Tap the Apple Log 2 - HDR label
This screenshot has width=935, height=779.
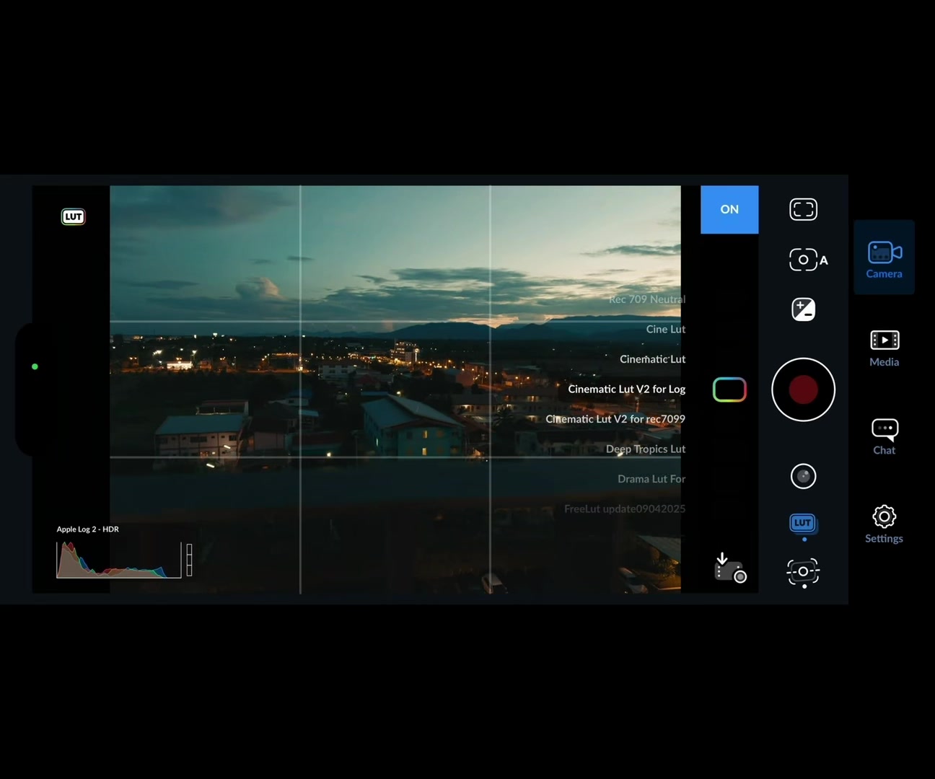click(x=88, y=529)
